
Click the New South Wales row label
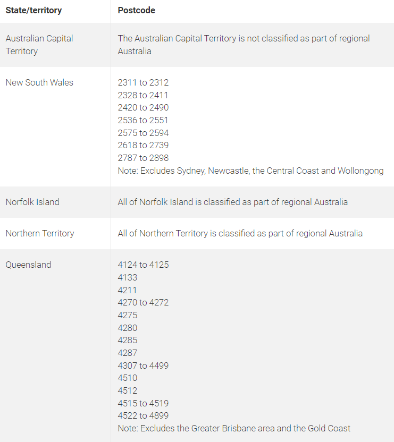click(39, 82)
